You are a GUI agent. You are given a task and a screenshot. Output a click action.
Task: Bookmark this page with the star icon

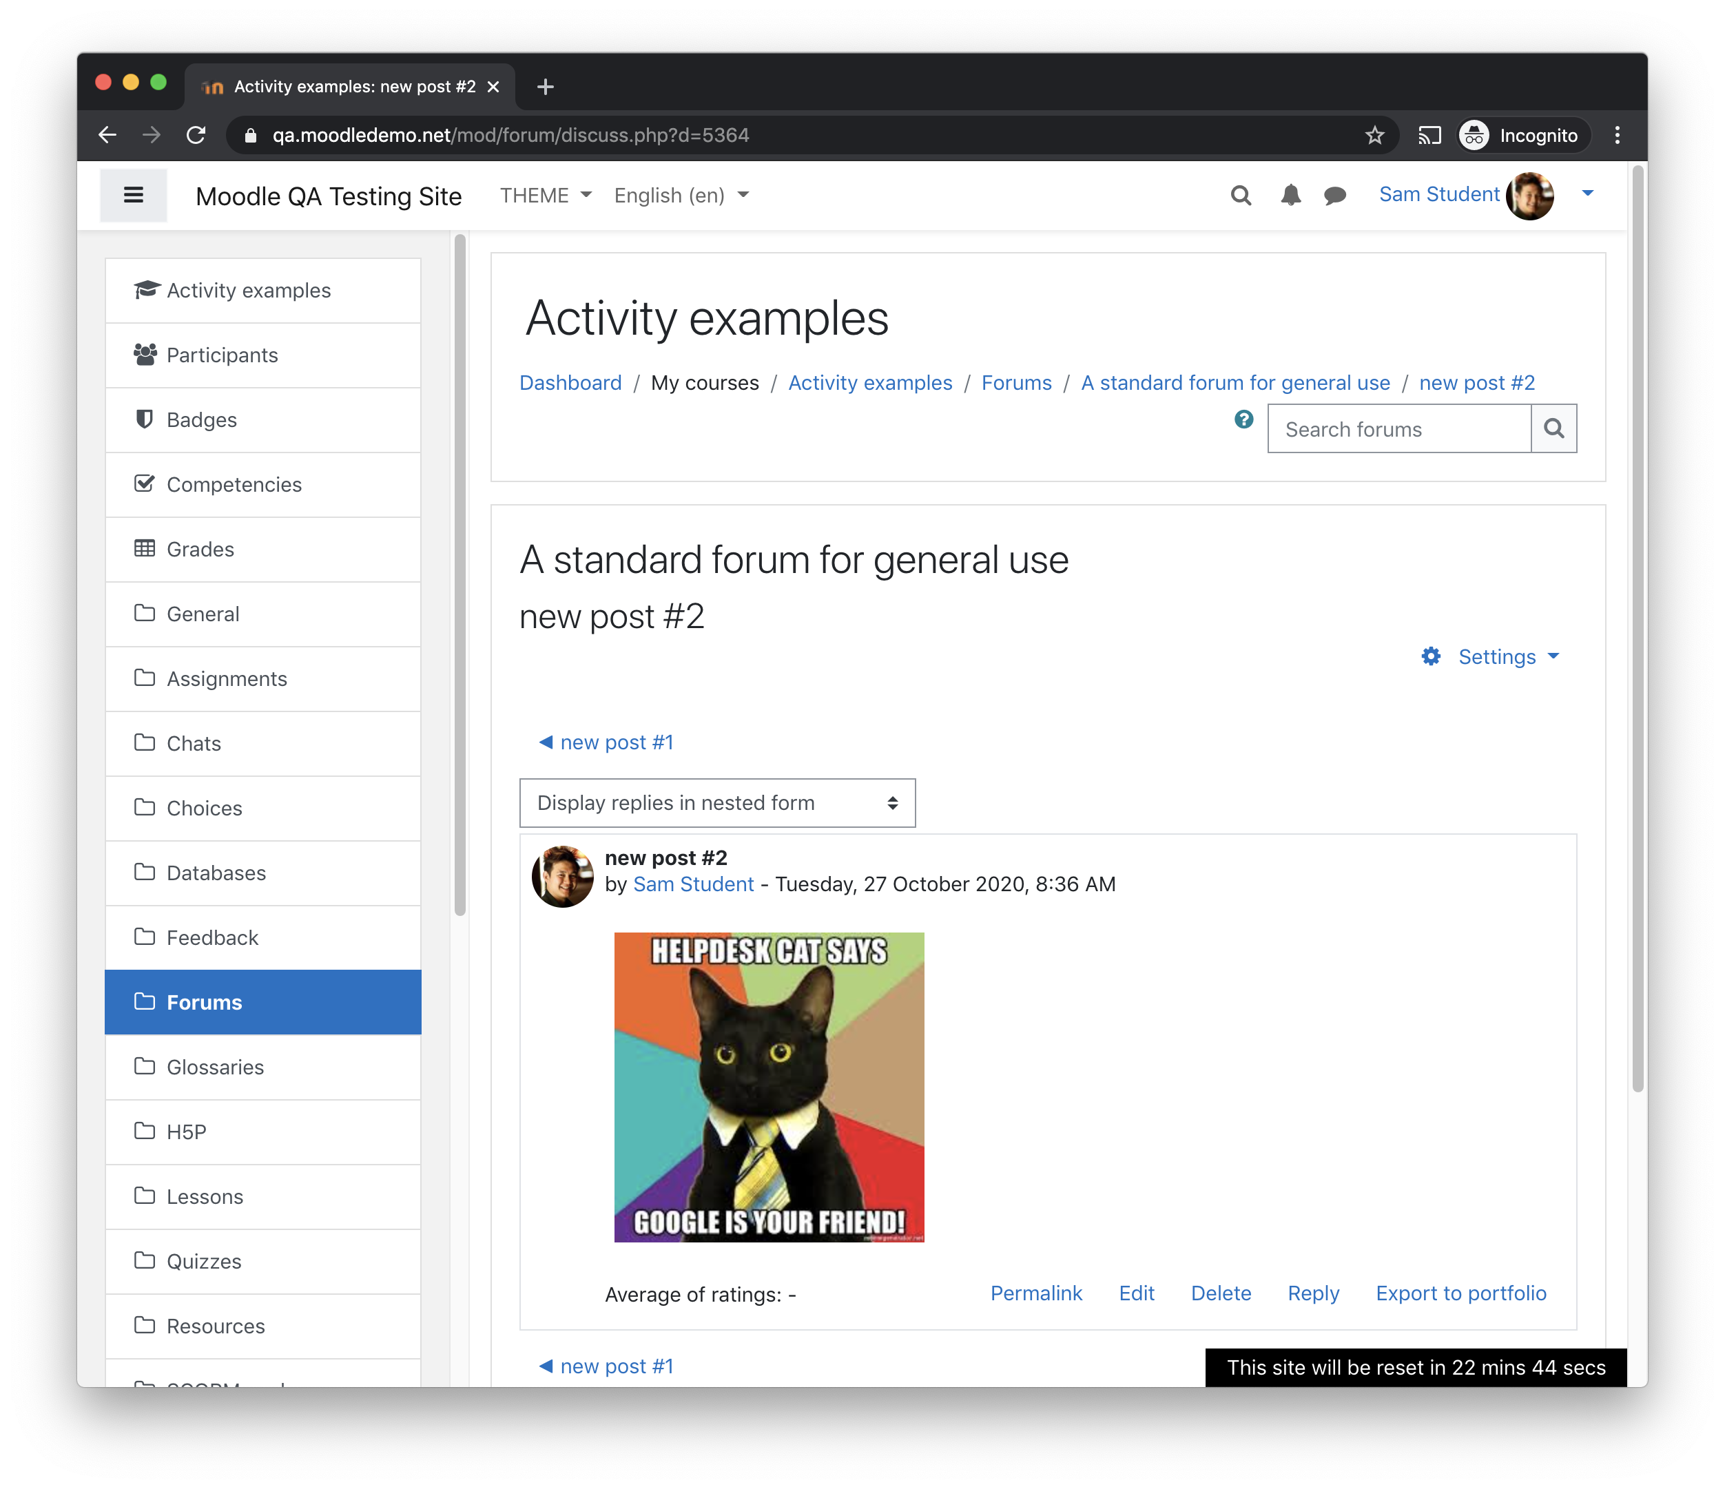click(x=1374, y=135)
